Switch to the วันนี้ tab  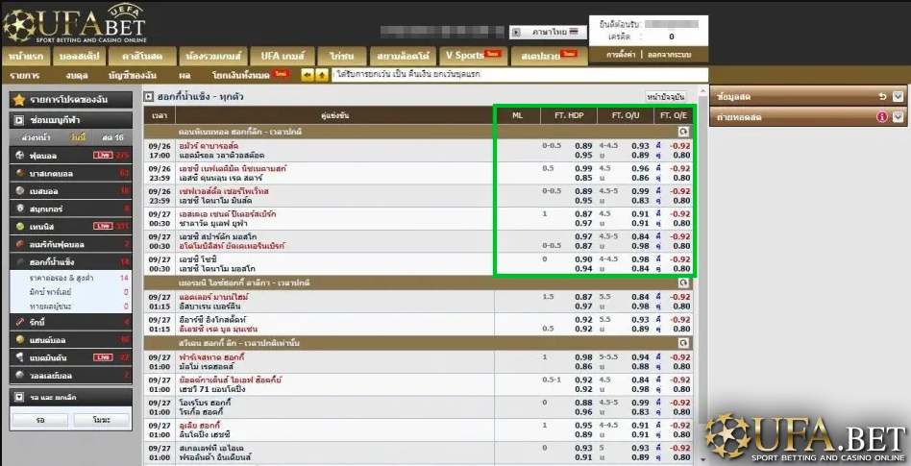coord(78,137)
